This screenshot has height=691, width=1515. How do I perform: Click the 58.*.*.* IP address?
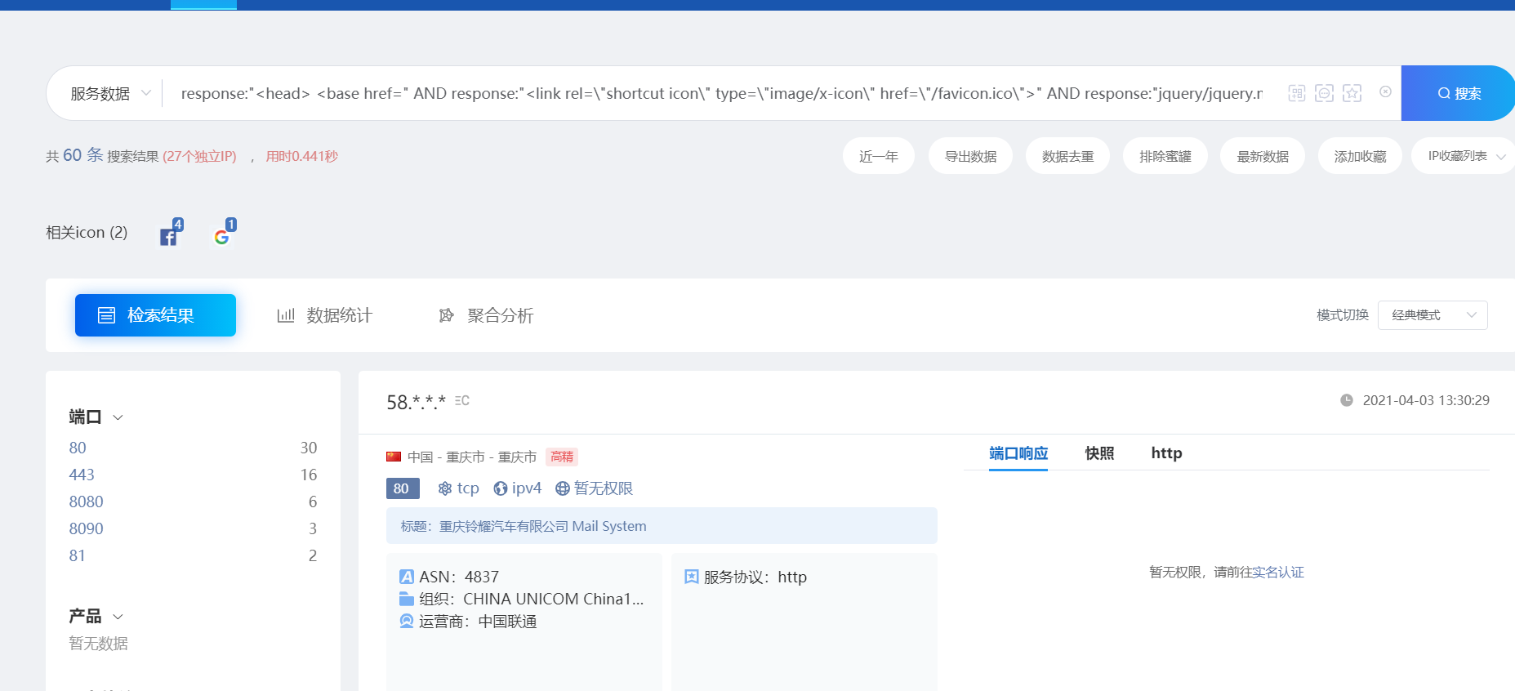[416, 402]
